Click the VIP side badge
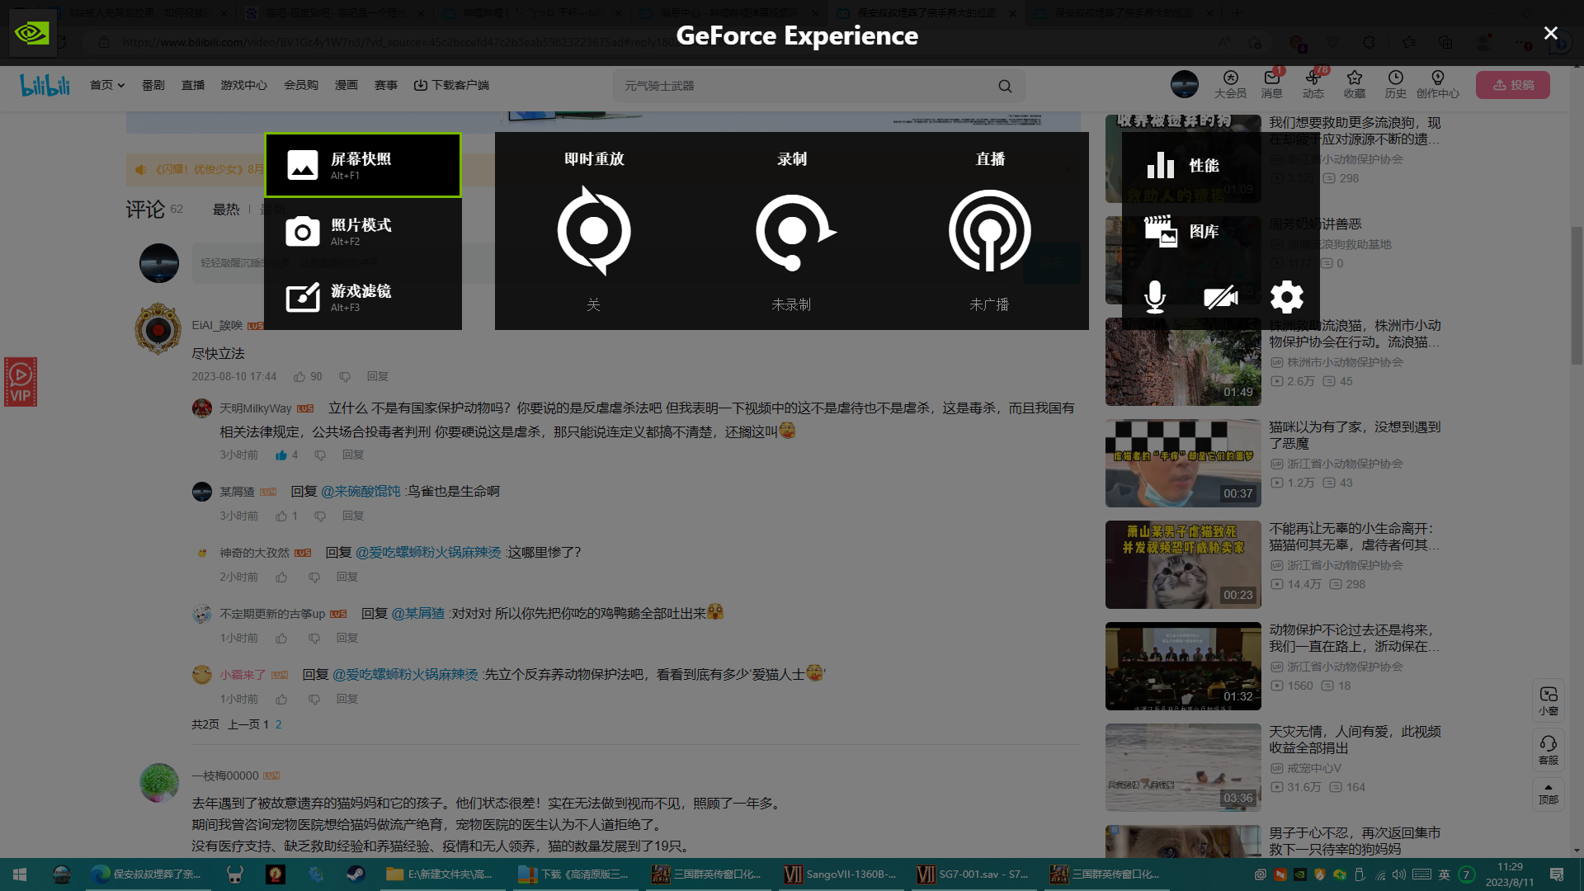This screenshot has width=1584, height=891. [21, 382]
